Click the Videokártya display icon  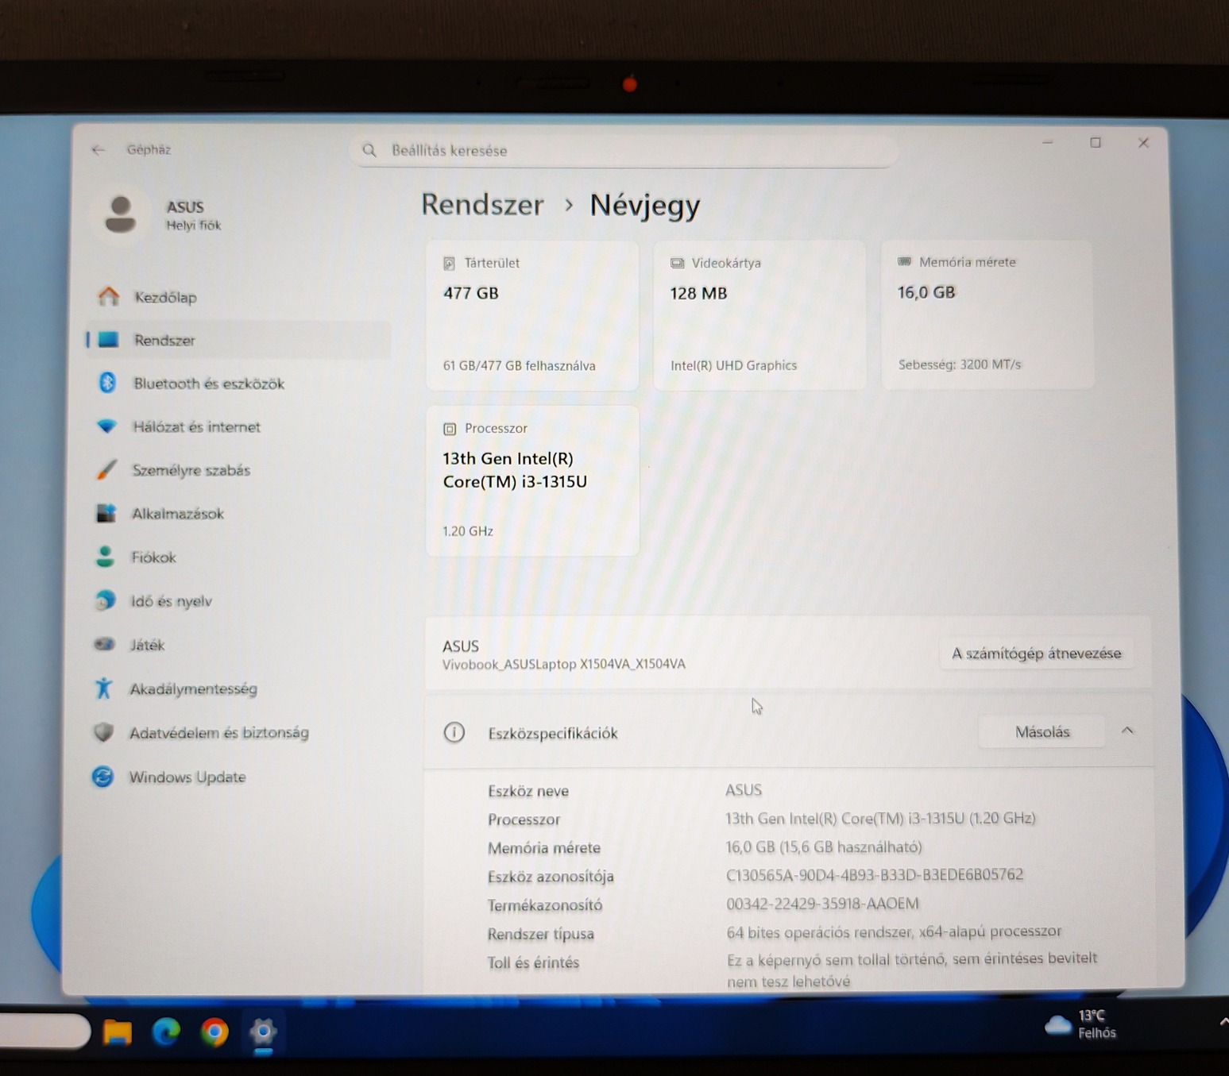677,263
